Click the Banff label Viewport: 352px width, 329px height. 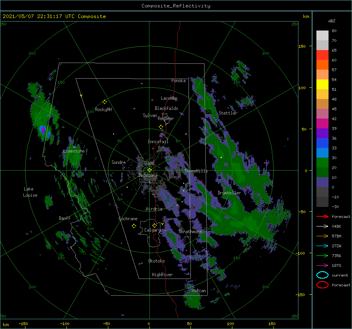tap(65, 218)
